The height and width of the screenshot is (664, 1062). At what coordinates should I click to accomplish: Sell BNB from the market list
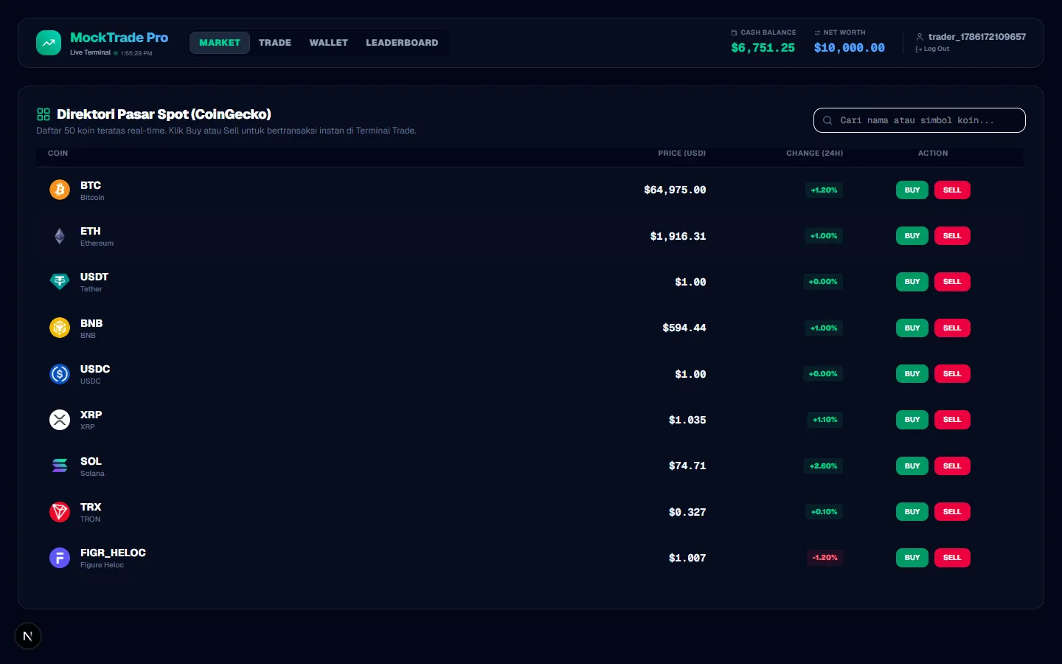click(952, 328)
